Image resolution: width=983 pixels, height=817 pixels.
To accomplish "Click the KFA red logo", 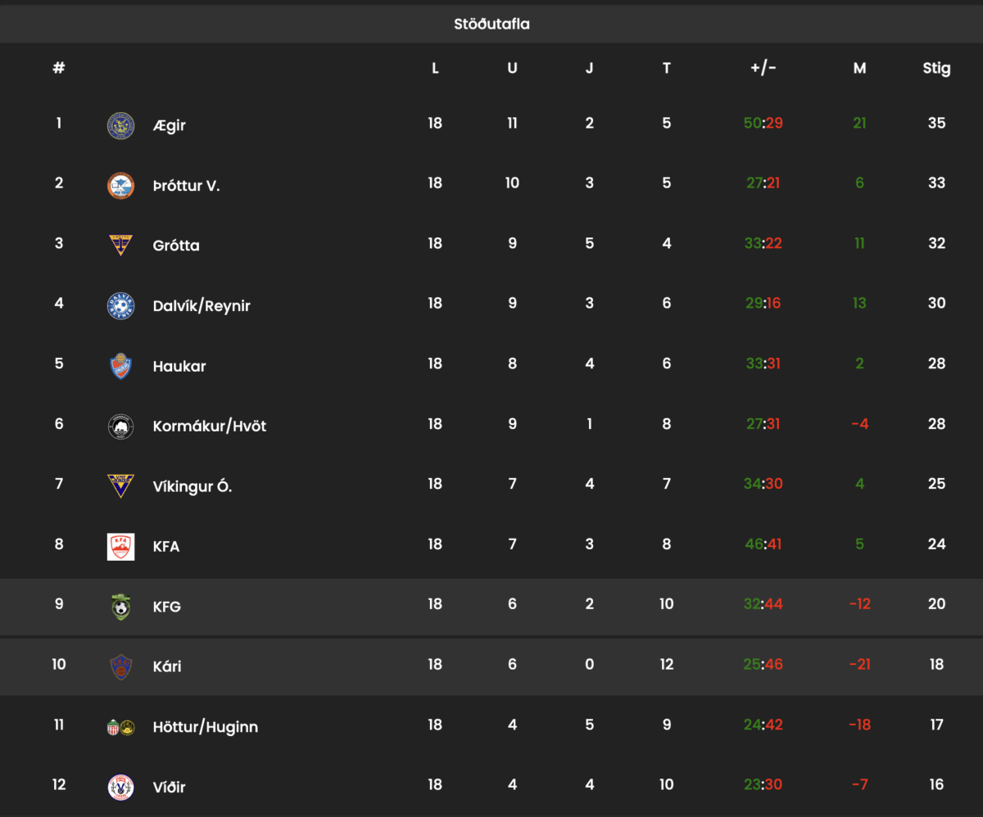I will pos(121,546).
